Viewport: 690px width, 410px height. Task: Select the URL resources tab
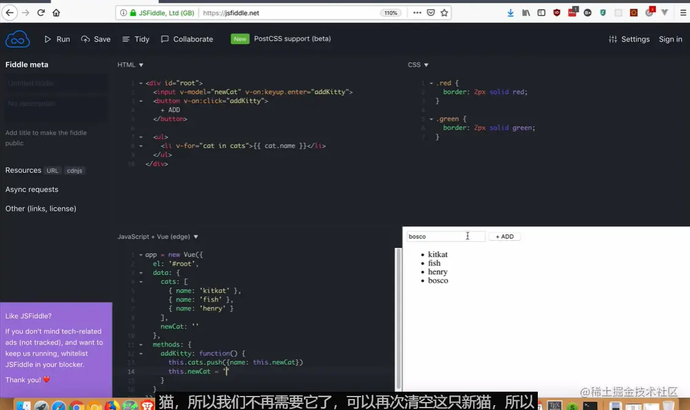click(x=53, y=170)
